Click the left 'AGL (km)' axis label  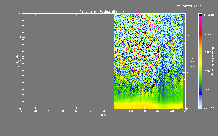tap(17, 61)
